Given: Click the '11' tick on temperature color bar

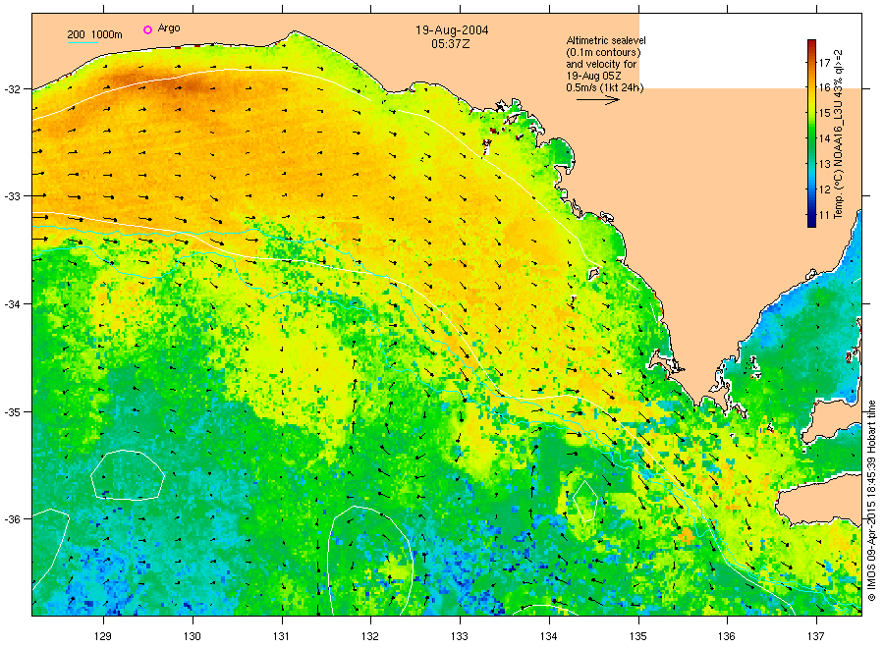Looking at the screenshot, I should tap(824, 215).
